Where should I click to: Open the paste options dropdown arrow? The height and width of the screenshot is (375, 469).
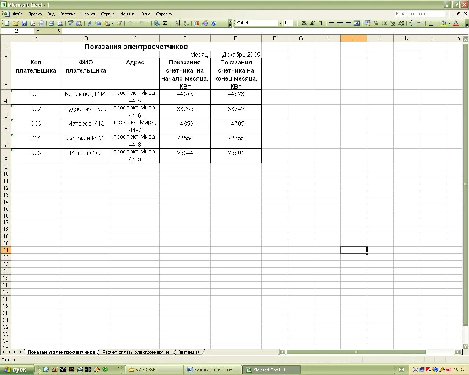(112, 23)
